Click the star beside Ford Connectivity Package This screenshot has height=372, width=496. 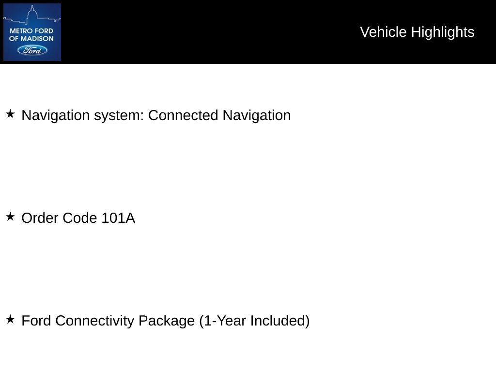tap(10, 320)
